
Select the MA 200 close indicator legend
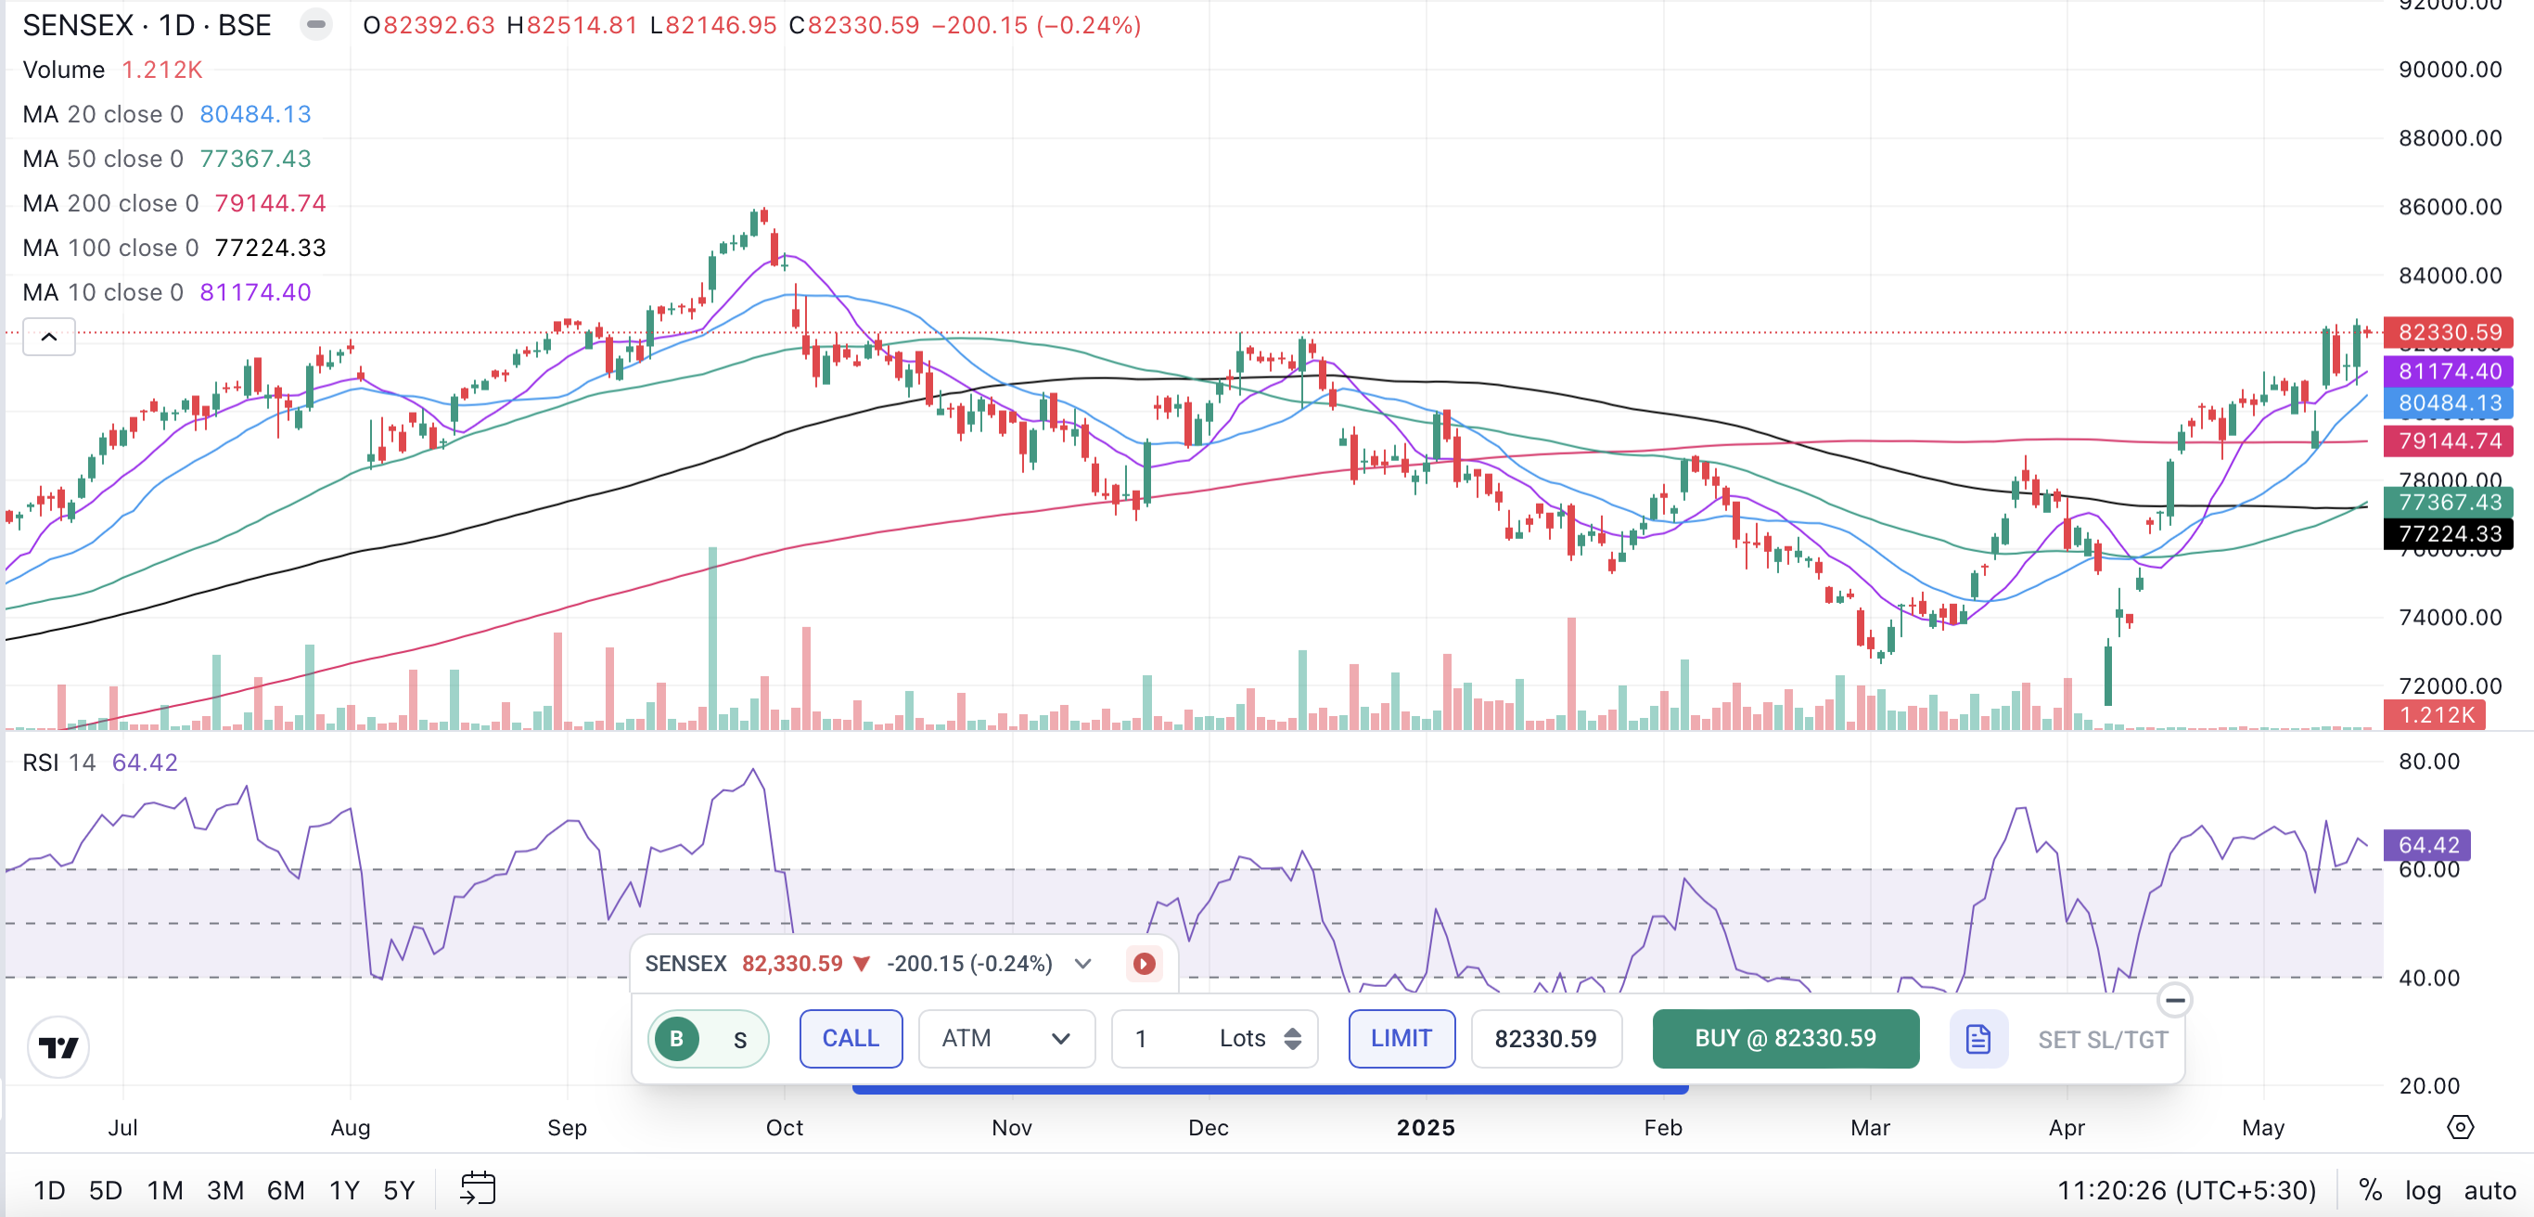coord(174,202)
